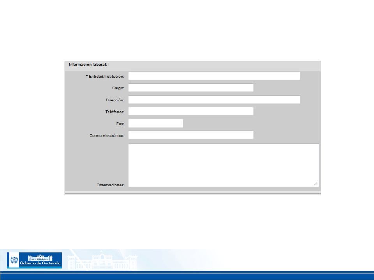Screen dimensions: 374x280
Task: Click the Dirección label
Action: (x=115, y=100)
